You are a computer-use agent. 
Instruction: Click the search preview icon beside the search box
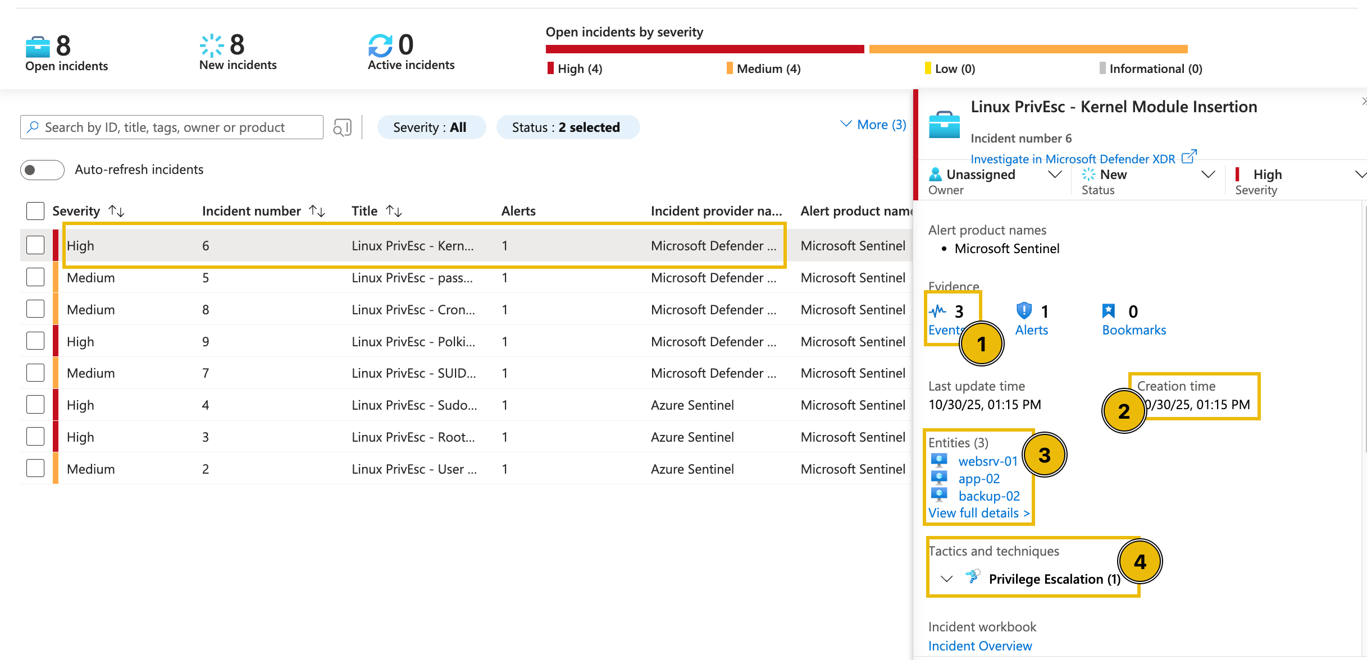click(342, 127)
